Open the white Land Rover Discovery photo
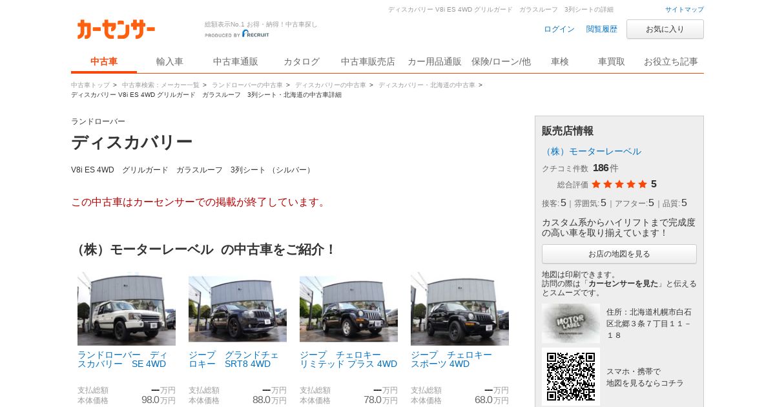Image resolution: width=775 pixels, height=407 pixels. [127, 309]
